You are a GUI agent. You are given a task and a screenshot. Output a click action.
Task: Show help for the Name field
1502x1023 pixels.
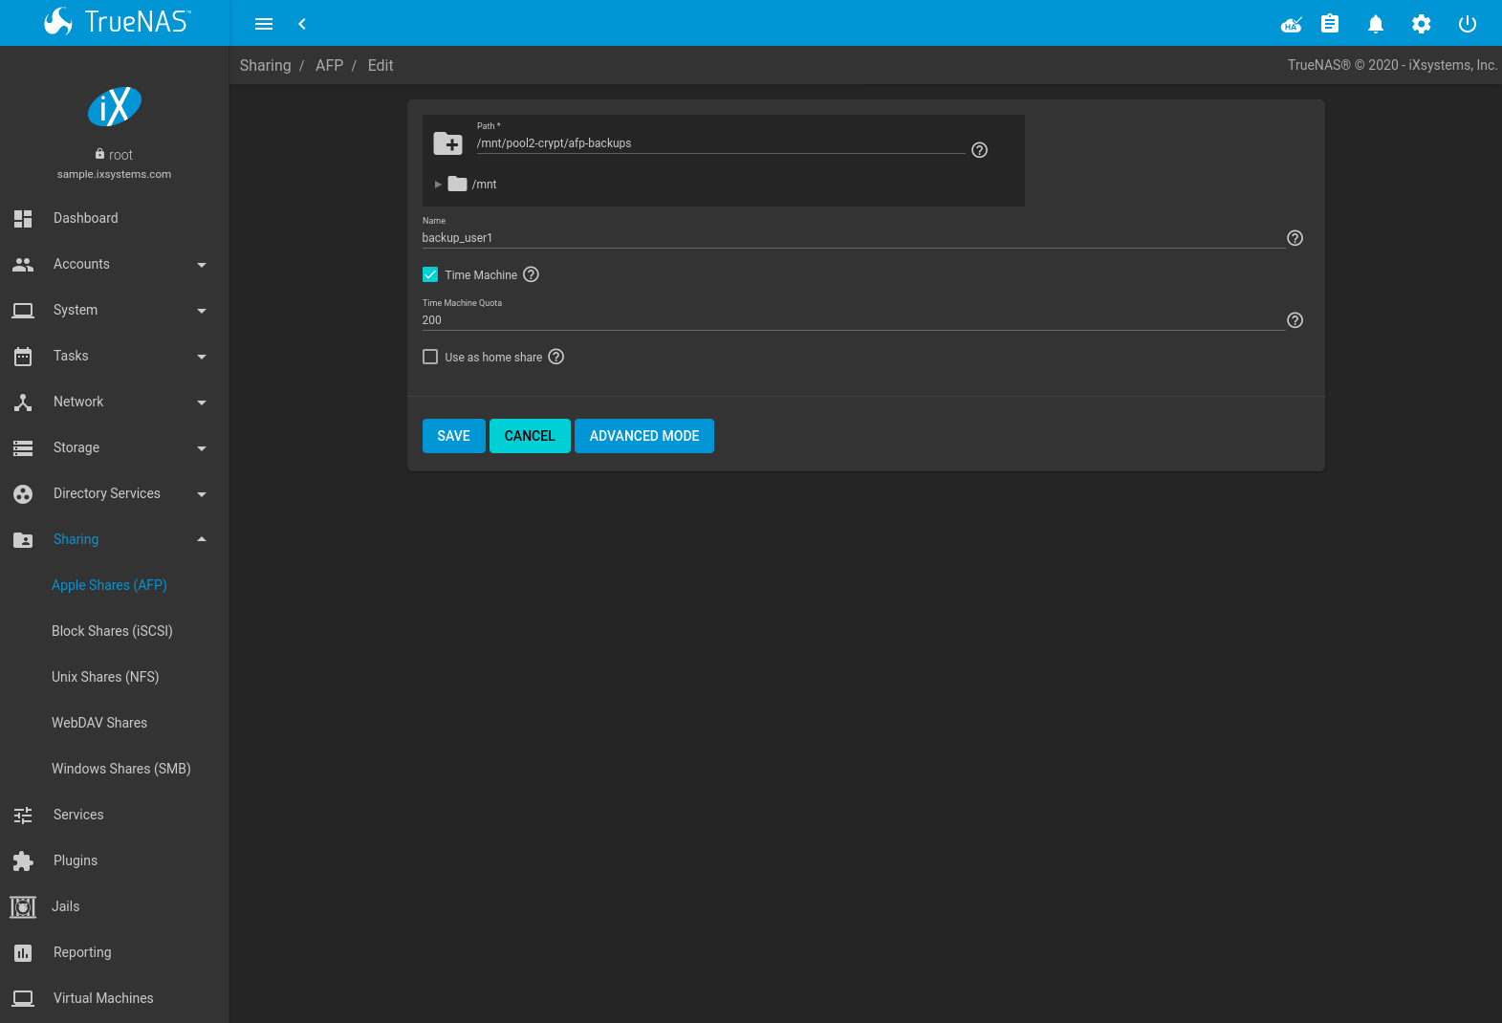[1295, 238]
